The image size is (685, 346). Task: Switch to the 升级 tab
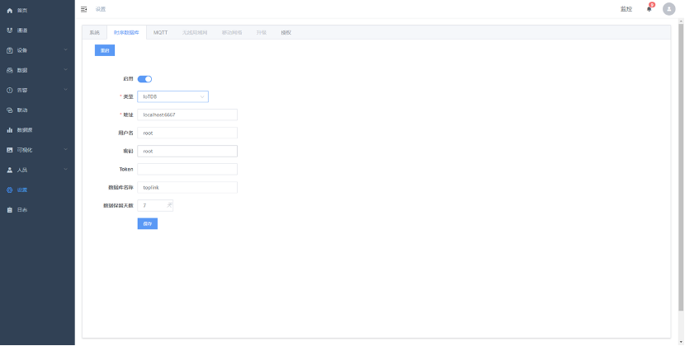click(x=262, y=33)
